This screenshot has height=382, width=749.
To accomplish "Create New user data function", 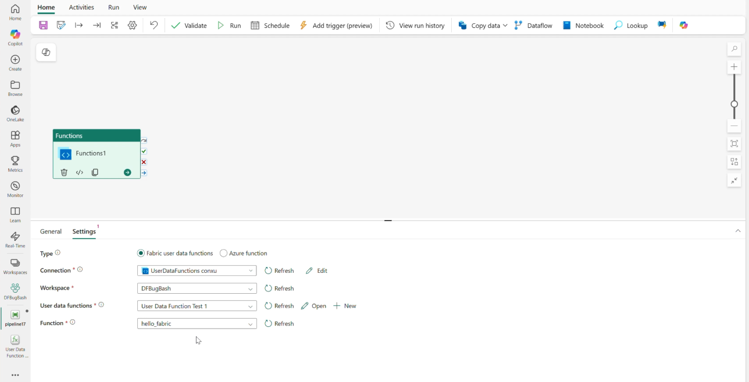I will [345, 306].
